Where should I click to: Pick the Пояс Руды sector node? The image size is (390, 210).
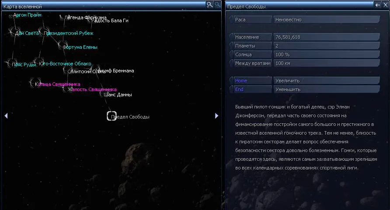pyautogui.click(x=9, y=64)
